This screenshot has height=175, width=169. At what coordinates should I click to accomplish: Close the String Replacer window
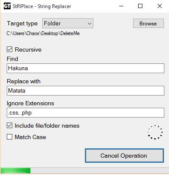160,6
